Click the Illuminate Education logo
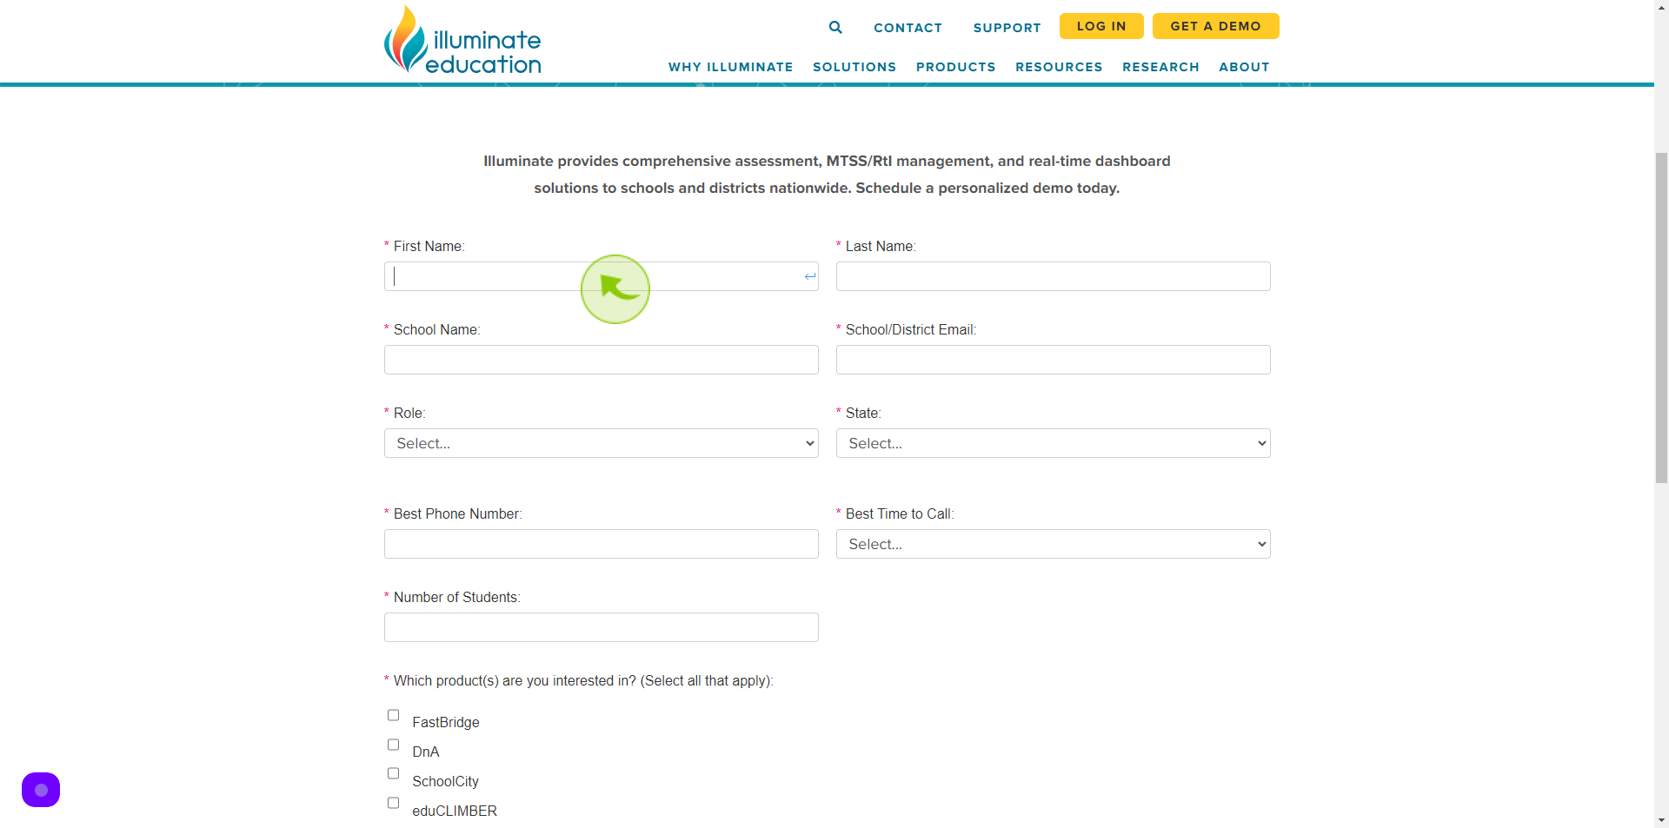1669x828 pixels. tap(462, 40)
